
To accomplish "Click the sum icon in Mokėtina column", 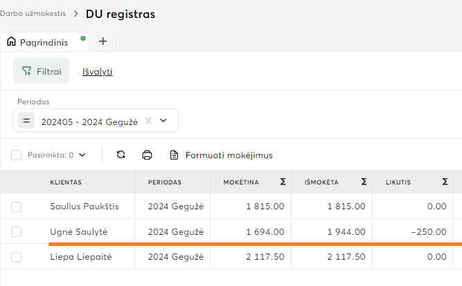I will click(x=283, y=182).
